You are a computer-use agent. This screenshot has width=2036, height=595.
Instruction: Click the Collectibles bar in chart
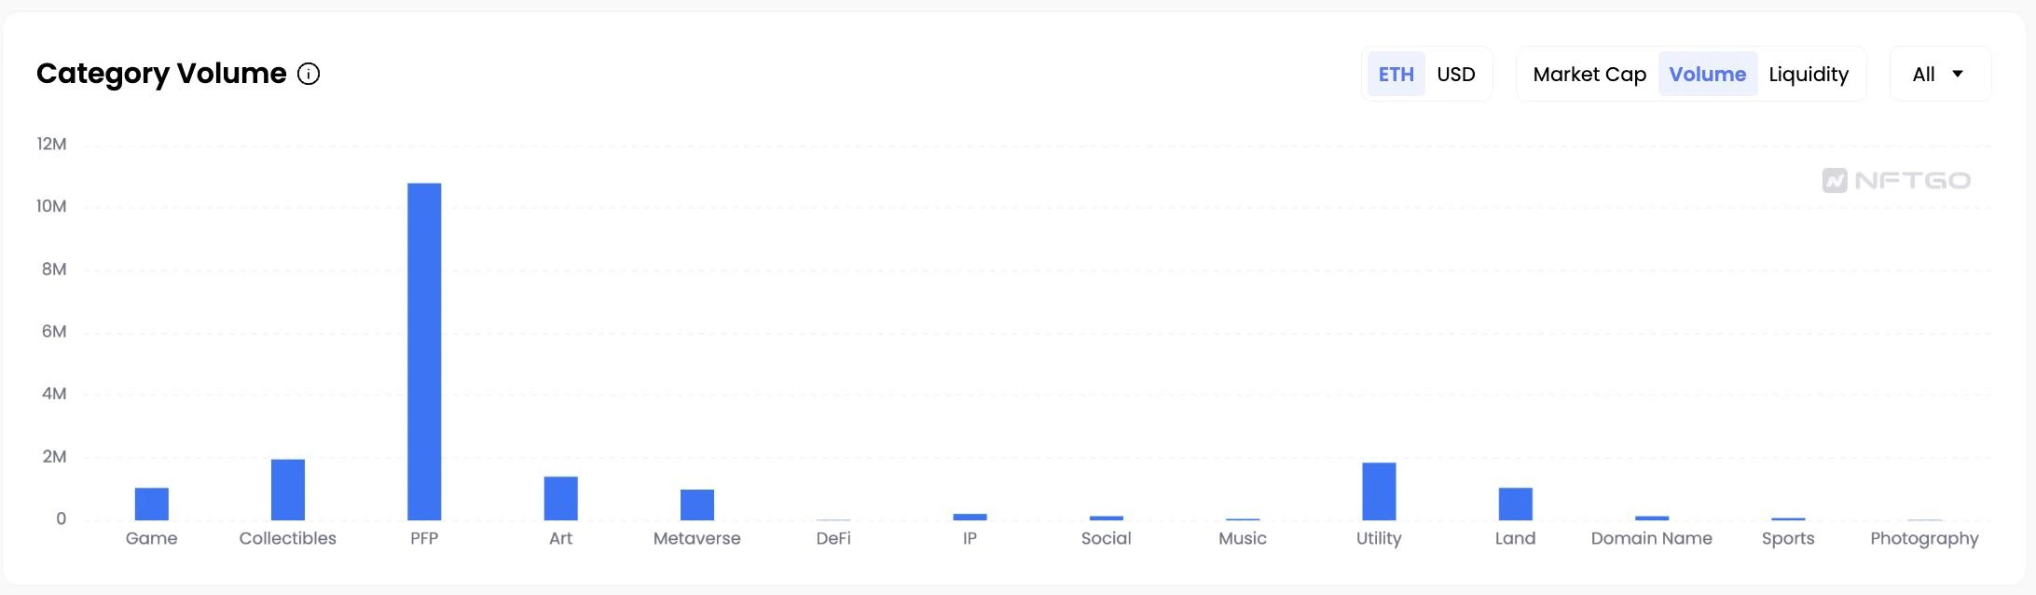[288, 490]
